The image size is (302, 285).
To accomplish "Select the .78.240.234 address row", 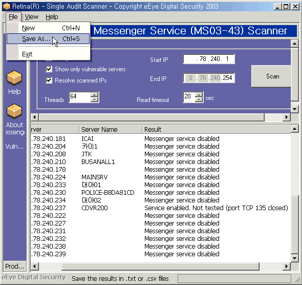I will [161, 200].
